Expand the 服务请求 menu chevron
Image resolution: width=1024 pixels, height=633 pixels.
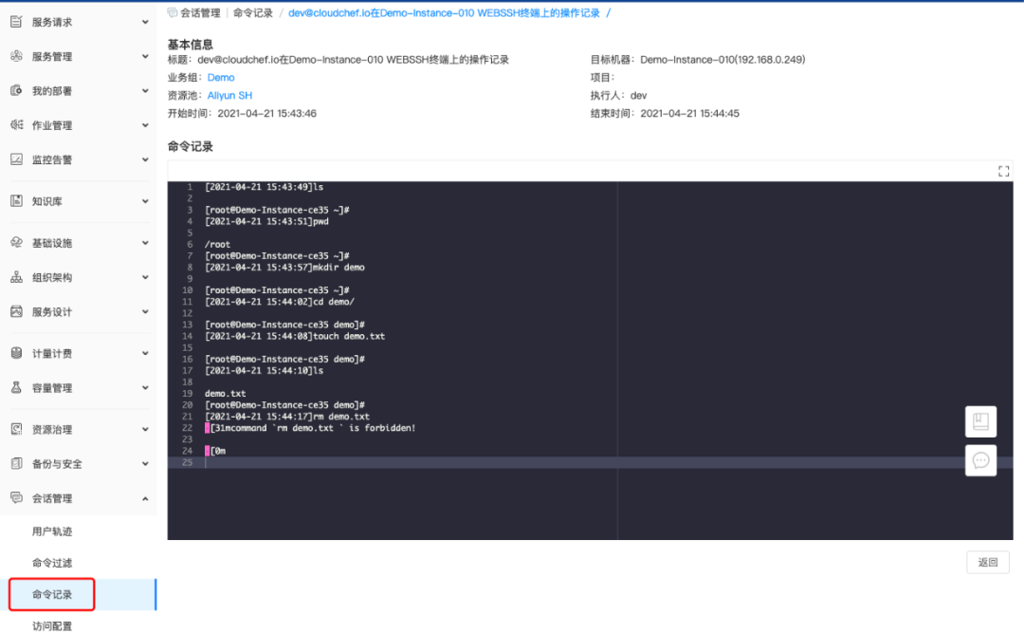pos(145,22)
